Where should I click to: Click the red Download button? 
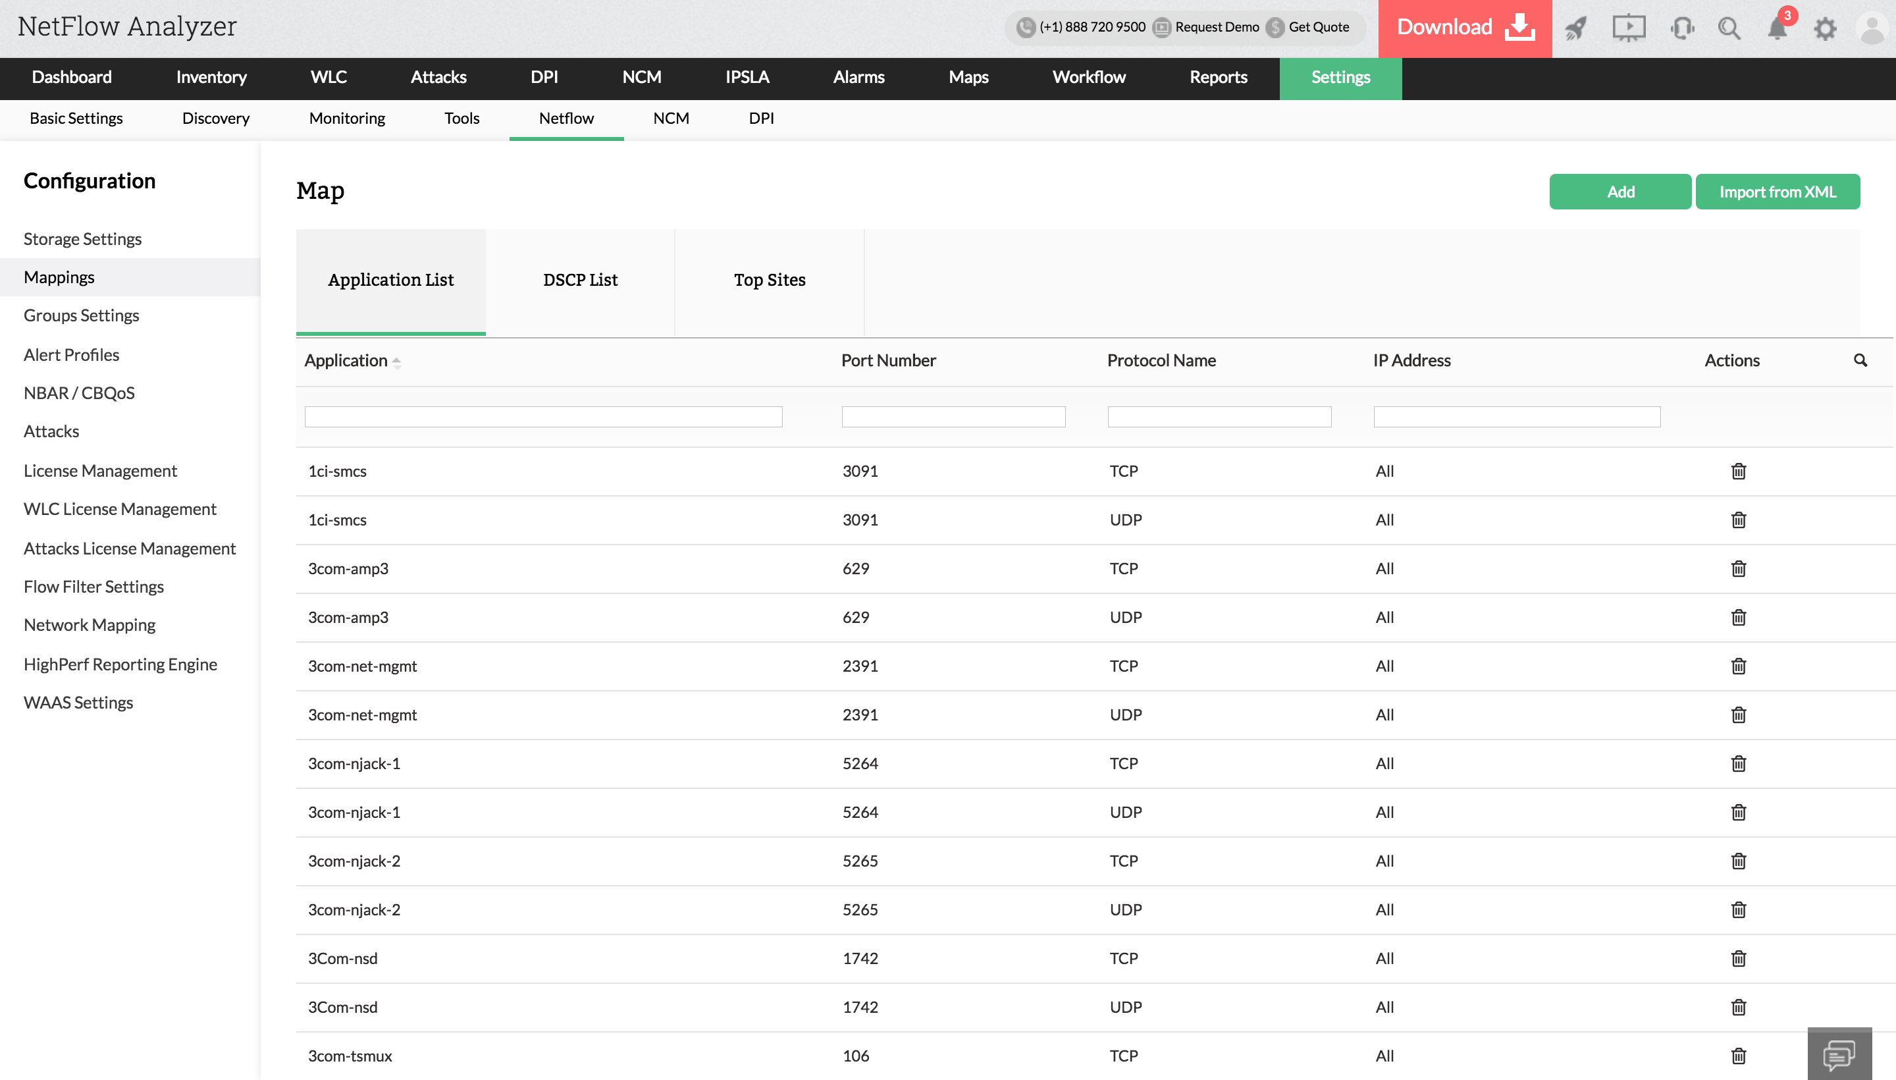tap(1463, 28)
